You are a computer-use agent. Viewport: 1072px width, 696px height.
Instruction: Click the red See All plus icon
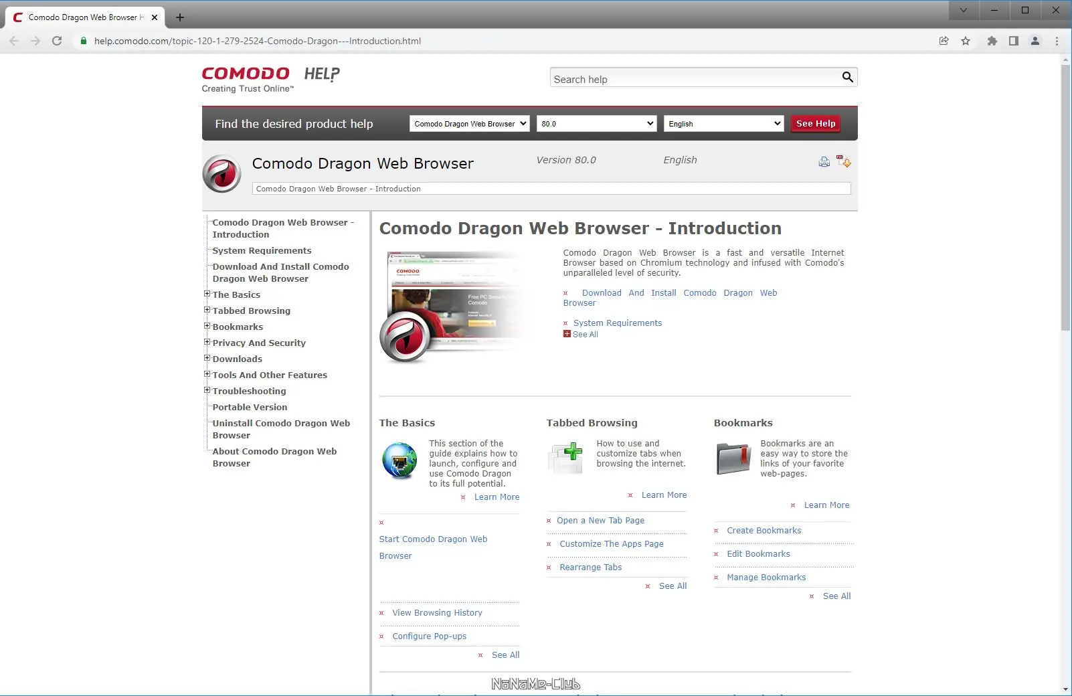567,334
